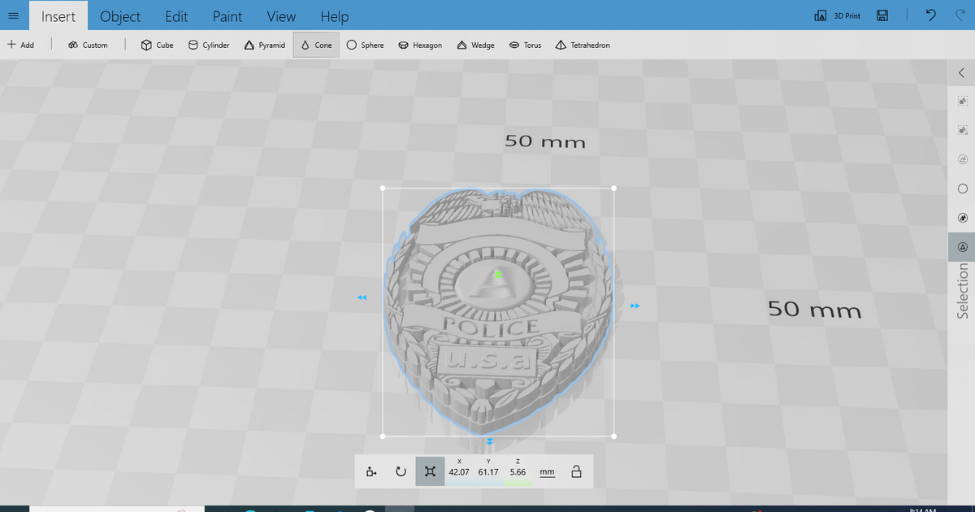The width and height of the screenshot is (975, 512).
Task: Click the Y dimension value field
Action: pos(488,471)
